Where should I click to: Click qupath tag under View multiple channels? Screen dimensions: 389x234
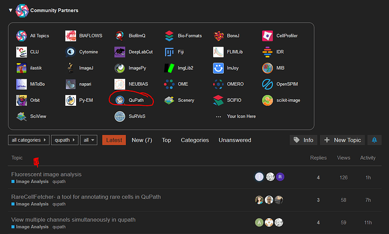[x=59, y=227]
